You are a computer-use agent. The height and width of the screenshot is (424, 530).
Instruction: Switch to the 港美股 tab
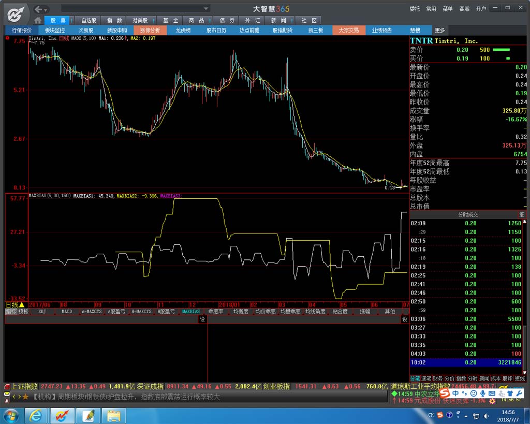point(140,21)
